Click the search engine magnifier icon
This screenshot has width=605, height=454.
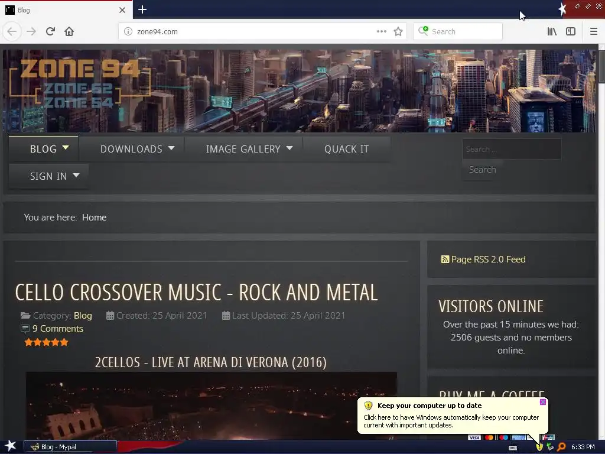(x=423, y=31)
